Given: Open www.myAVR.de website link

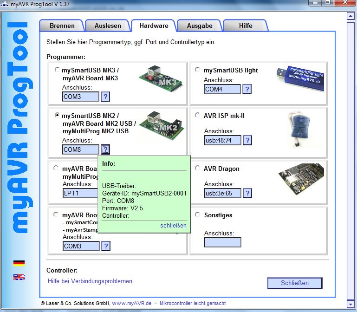Looking at the screenshot, I should pyautogui.click(x=131, y=303).
